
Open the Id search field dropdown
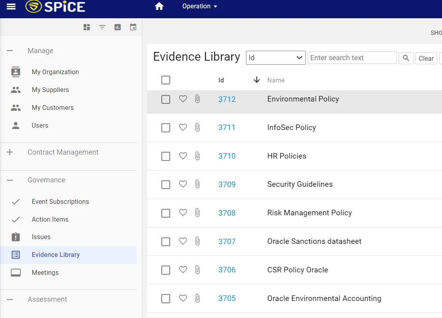(275, 58)
